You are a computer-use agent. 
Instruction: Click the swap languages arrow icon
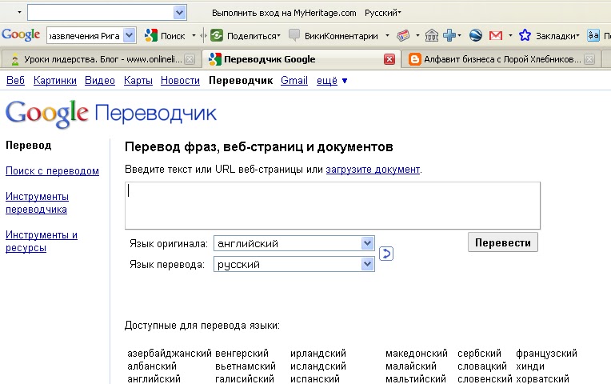pyautogui.click(x=385, y=254)
